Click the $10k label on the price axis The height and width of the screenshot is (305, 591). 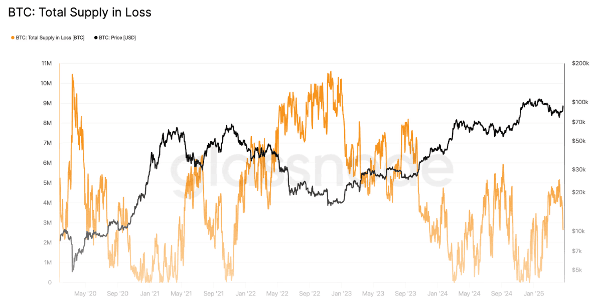coord(579,231)
